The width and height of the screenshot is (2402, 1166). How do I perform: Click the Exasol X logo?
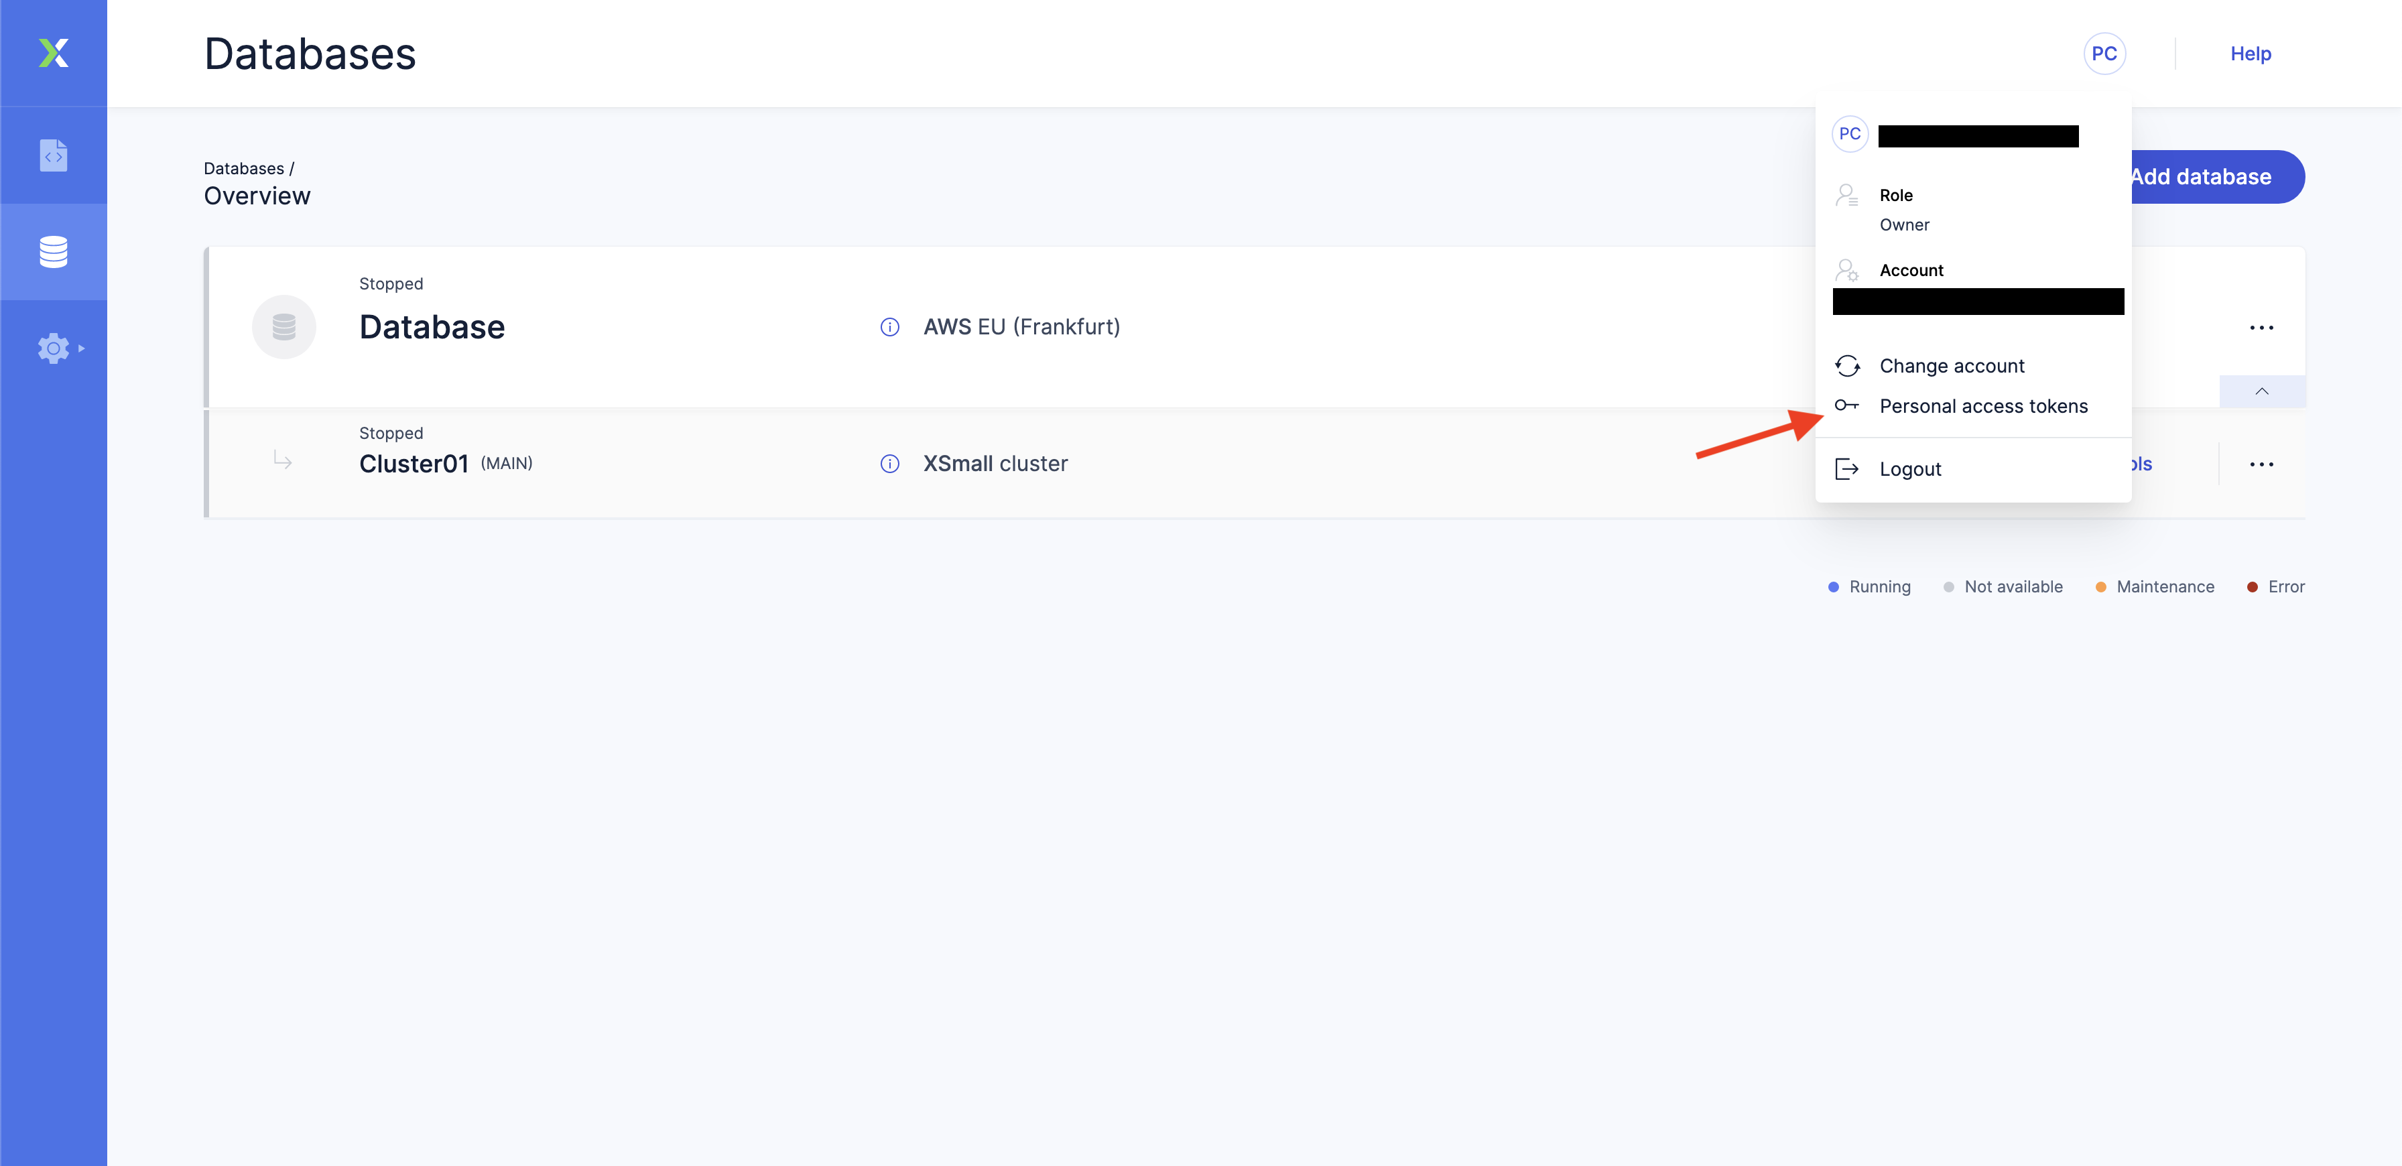(x=53, y=53)
